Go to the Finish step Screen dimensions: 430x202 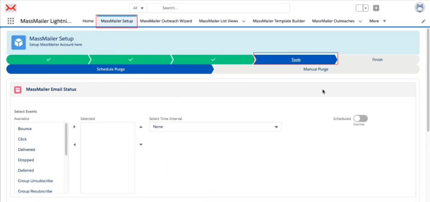378,59
